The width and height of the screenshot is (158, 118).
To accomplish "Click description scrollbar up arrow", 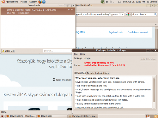I will point(154,77).
